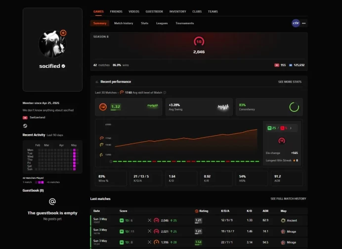The height and width of the screenshot is (249, 342).
Task: Click the Map column header
Action: point(283,211)
